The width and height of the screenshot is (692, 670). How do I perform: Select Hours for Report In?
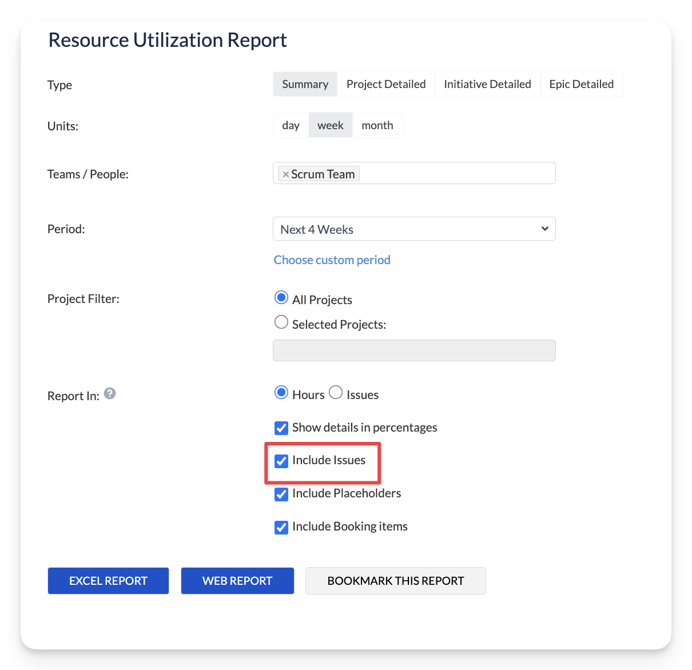[281, 393]
